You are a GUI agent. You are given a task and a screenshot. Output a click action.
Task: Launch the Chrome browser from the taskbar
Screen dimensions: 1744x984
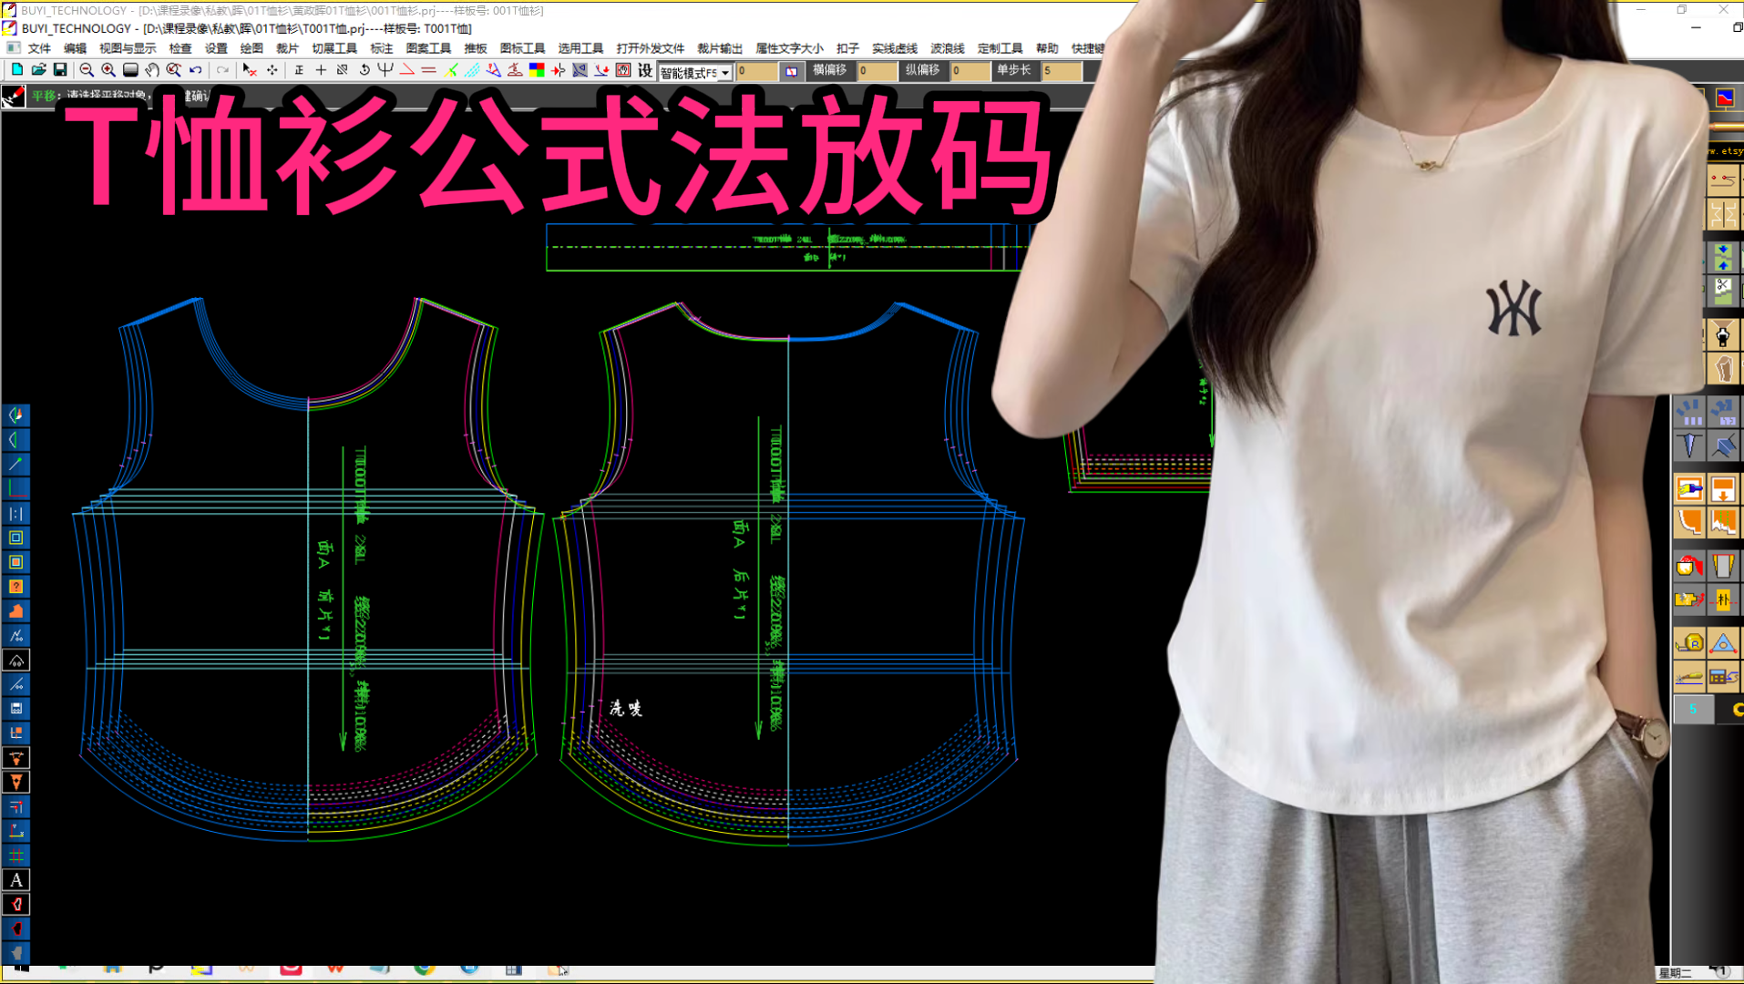click(x=424, y=971)
